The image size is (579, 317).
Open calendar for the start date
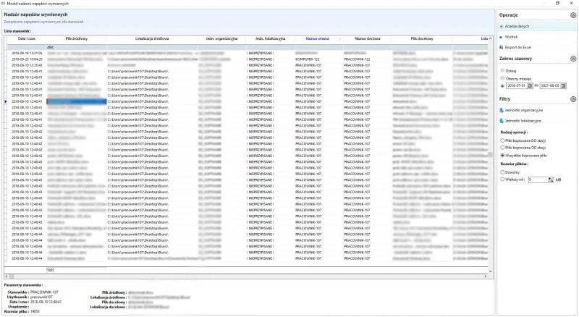[x=531, y=85]
